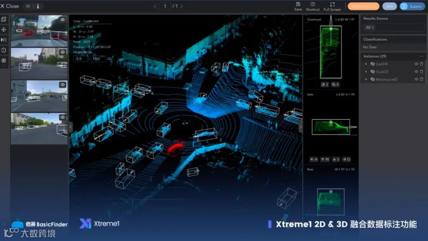Click the cube icon beside Truck(3)

click(x=372, y=72)
